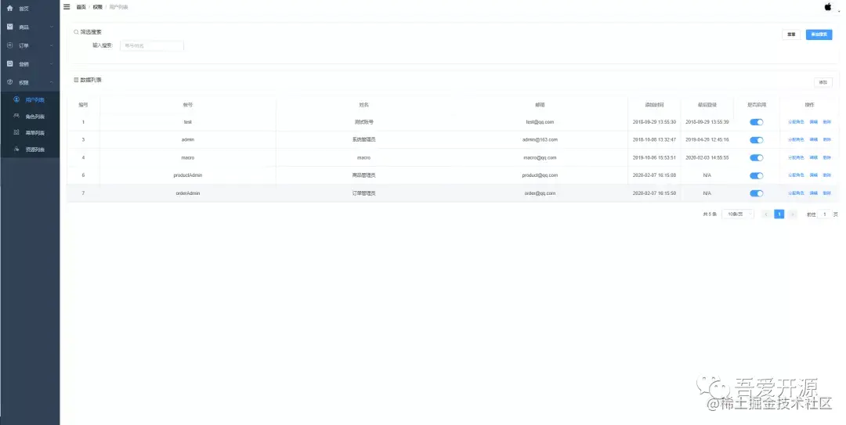
Task: Open 角色列表 via its role icon
Action: [16, 116]
